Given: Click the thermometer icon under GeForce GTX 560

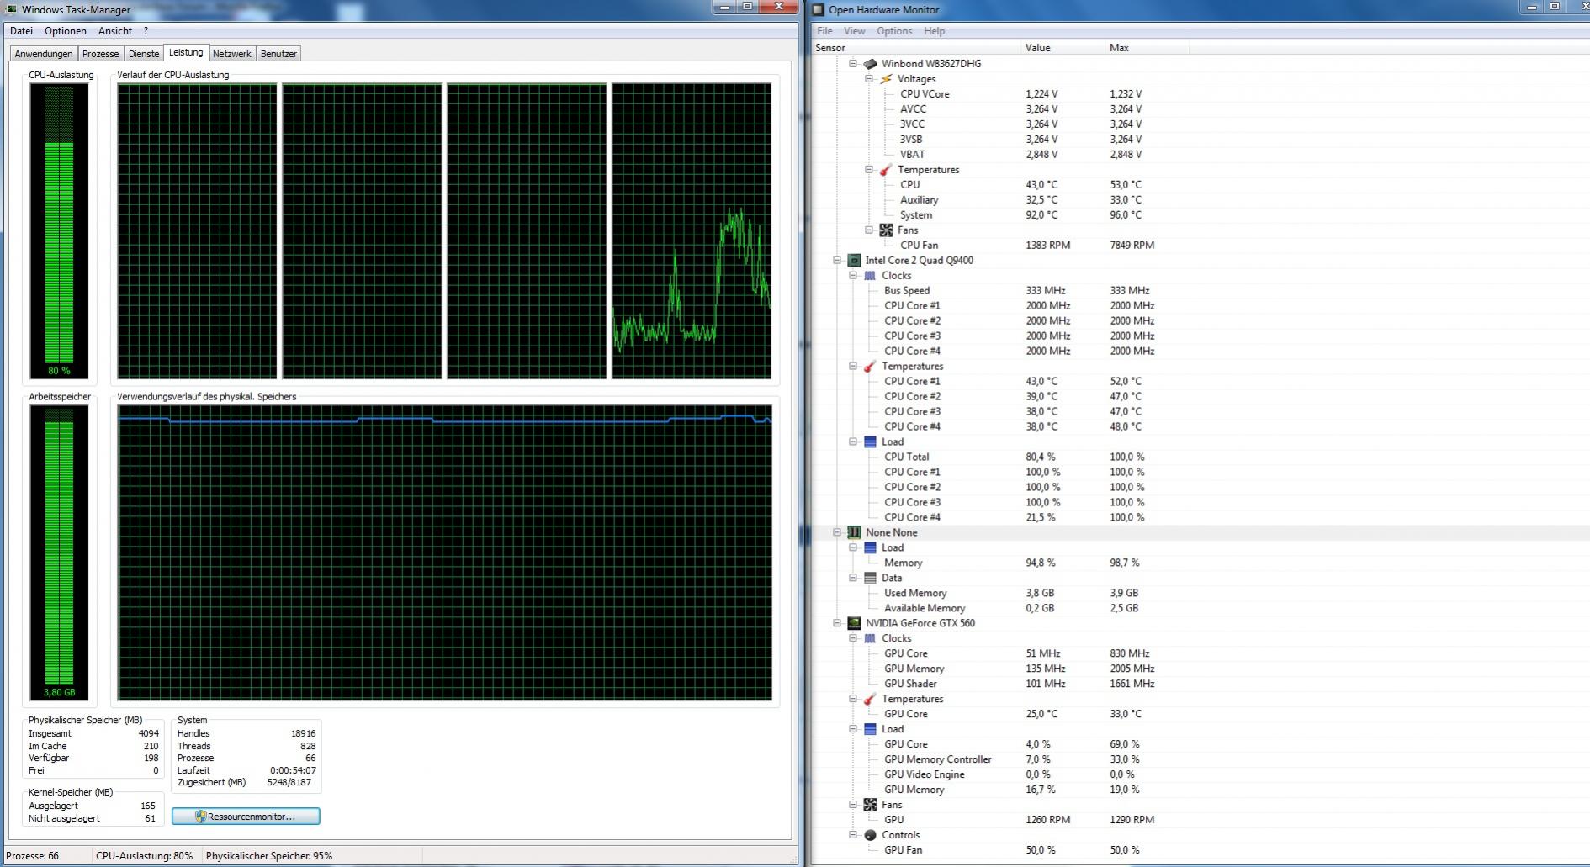Looking at the screenshot, I should click(x=870, y=700).
